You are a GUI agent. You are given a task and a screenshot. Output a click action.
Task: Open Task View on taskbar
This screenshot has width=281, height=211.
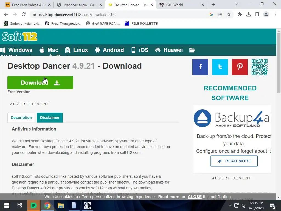click(x=20, y=206)
